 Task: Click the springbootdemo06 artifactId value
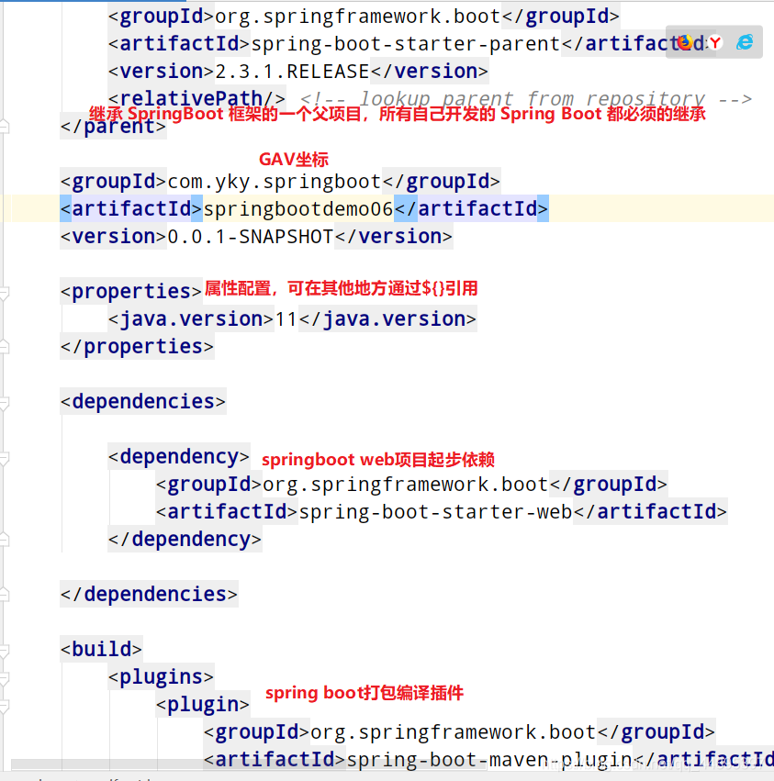click(x=298, y=208)
